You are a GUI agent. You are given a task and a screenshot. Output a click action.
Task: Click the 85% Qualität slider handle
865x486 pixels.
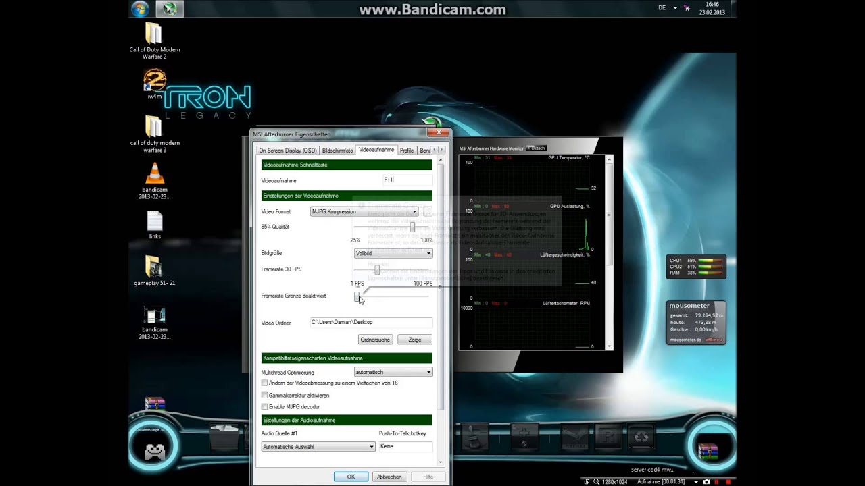(x=412, y=227)
